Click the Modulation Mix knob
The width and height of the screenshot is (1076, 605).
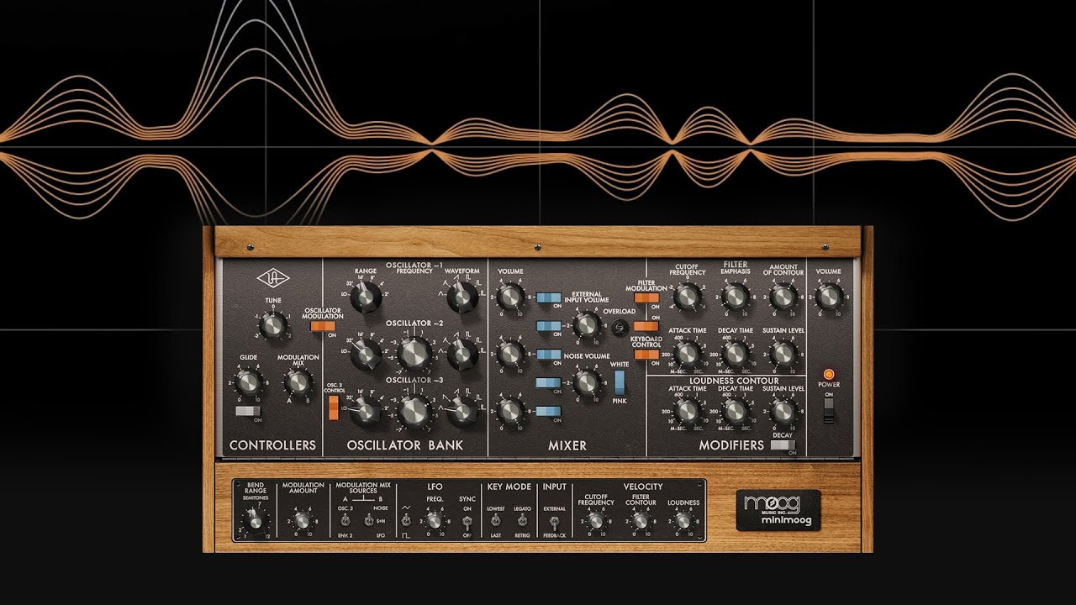[298, 382]
